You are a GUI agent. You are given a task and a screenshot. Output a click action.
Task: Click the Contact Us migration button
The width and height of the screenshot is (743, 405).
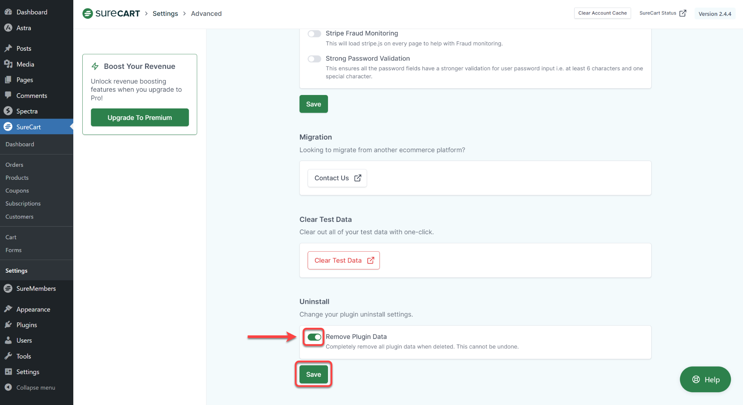click(337, 178)
